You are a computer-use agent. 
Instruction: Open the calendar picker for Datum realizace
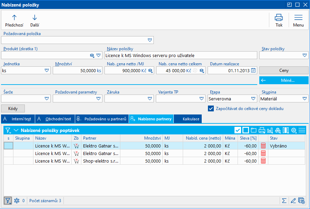(x=253, y=70)
